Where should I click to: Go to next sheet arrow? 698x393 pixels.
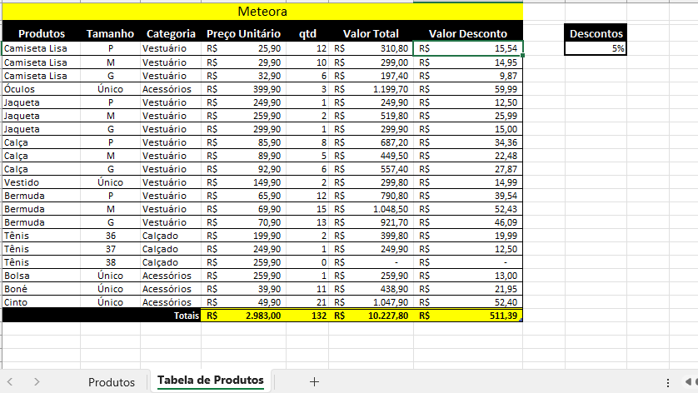tap(37, 382)
